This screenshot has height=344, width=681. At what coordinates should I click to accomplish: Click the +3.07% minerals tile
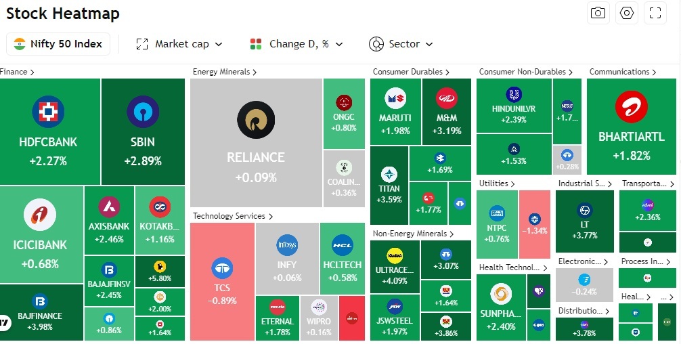pos(446,260)
